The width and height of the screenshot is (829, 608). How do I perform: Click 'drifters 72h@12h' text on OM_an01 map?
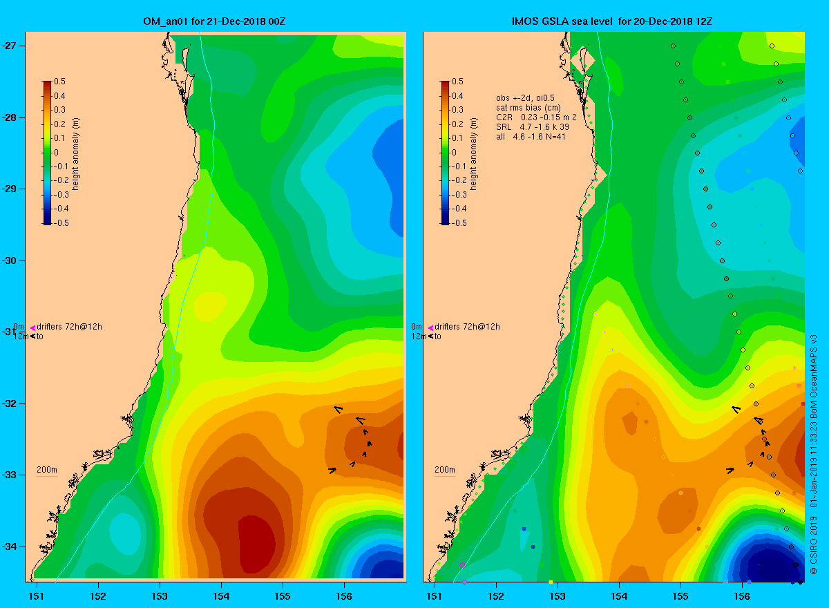point(70,327)
